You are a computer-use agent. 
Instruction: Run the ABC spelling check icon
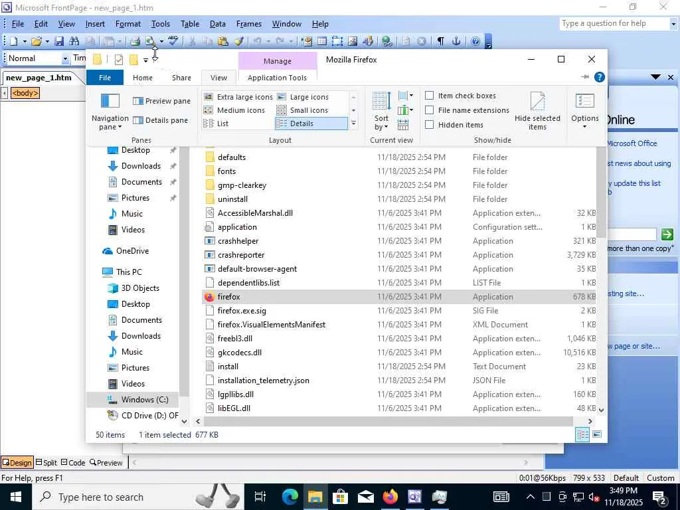pos(173,41)
